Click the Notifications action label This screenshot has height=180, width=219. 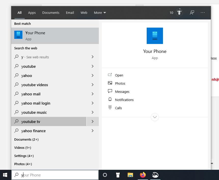coord(124,100)
